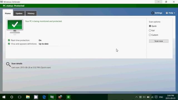Minimize the Windows Defender window
This screenshot has width=178, height=100.
159,2
